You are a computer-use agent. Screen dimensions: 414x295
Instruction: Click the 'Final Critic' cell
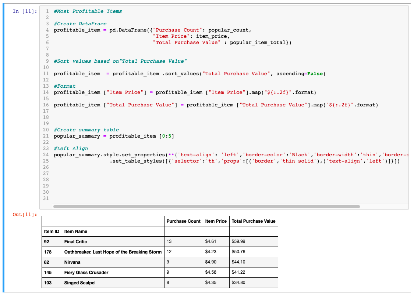click(113, 241)
